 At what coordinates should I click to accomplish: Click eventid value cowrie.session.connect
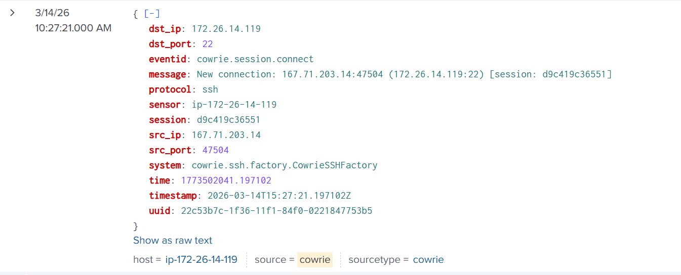tap(255, 59)
